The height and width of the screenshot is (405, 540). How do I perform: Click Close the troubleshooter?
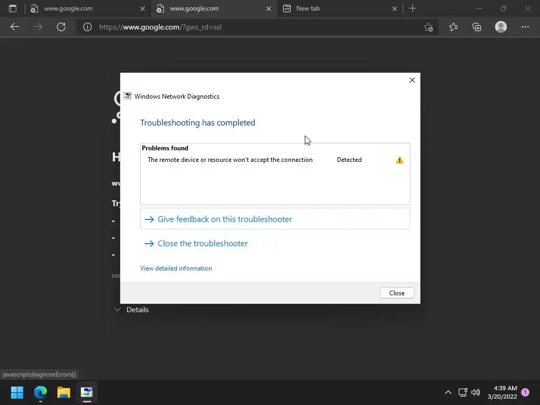pos(203,244)
